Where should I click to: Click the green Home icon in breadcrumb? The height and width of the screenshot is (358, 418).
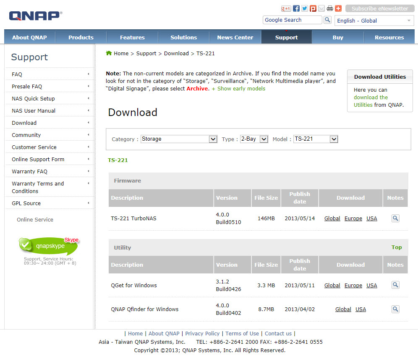[109, 53]
